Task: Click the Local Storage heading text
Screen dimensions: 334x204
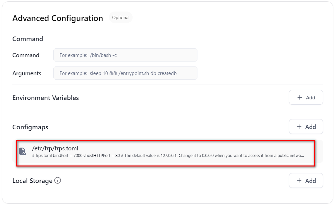Action: tap(32, 181)
